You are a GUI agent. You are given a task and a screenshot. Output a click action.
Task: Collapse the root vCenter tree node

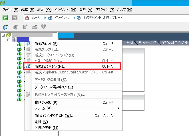coord(3,35)
